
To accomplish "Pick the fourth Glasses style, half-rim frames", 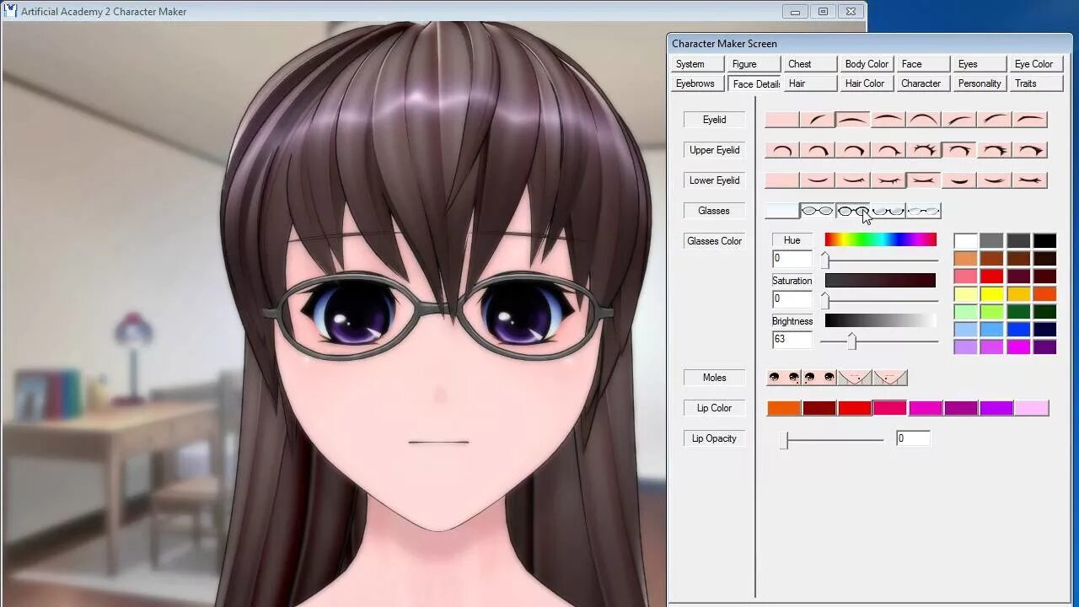I will (888, 211).
